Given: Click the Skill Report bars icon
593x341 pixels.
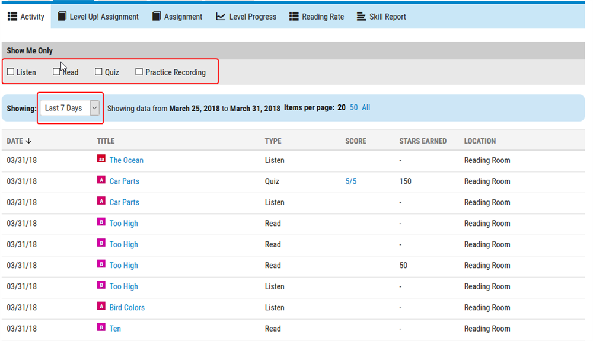Looking at the screenshot, I should (361, 17).
